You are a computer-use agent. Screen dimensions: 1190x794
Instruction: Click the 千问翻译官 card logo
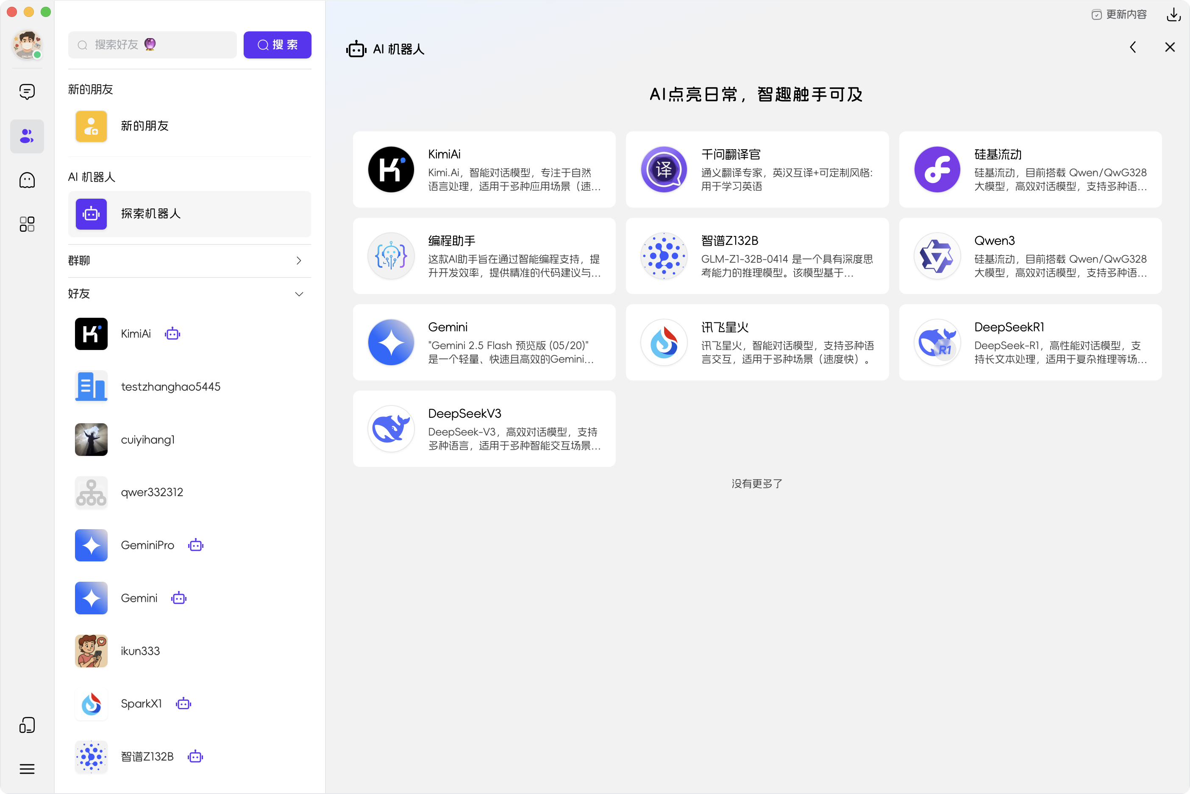[664, 169]
